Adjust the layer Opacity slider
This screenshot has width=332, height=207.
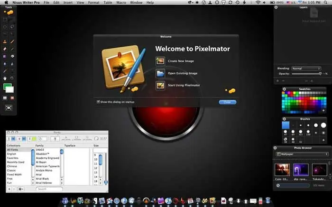[x=306, y=74]
